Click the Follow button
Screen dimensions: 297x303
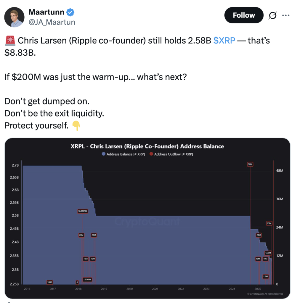[x=244, y=15]
